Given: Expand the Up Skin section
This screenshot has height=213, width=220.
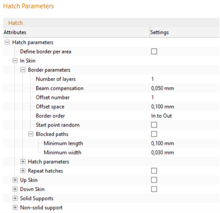Looking at the screenshot, I should click(15, 180).
